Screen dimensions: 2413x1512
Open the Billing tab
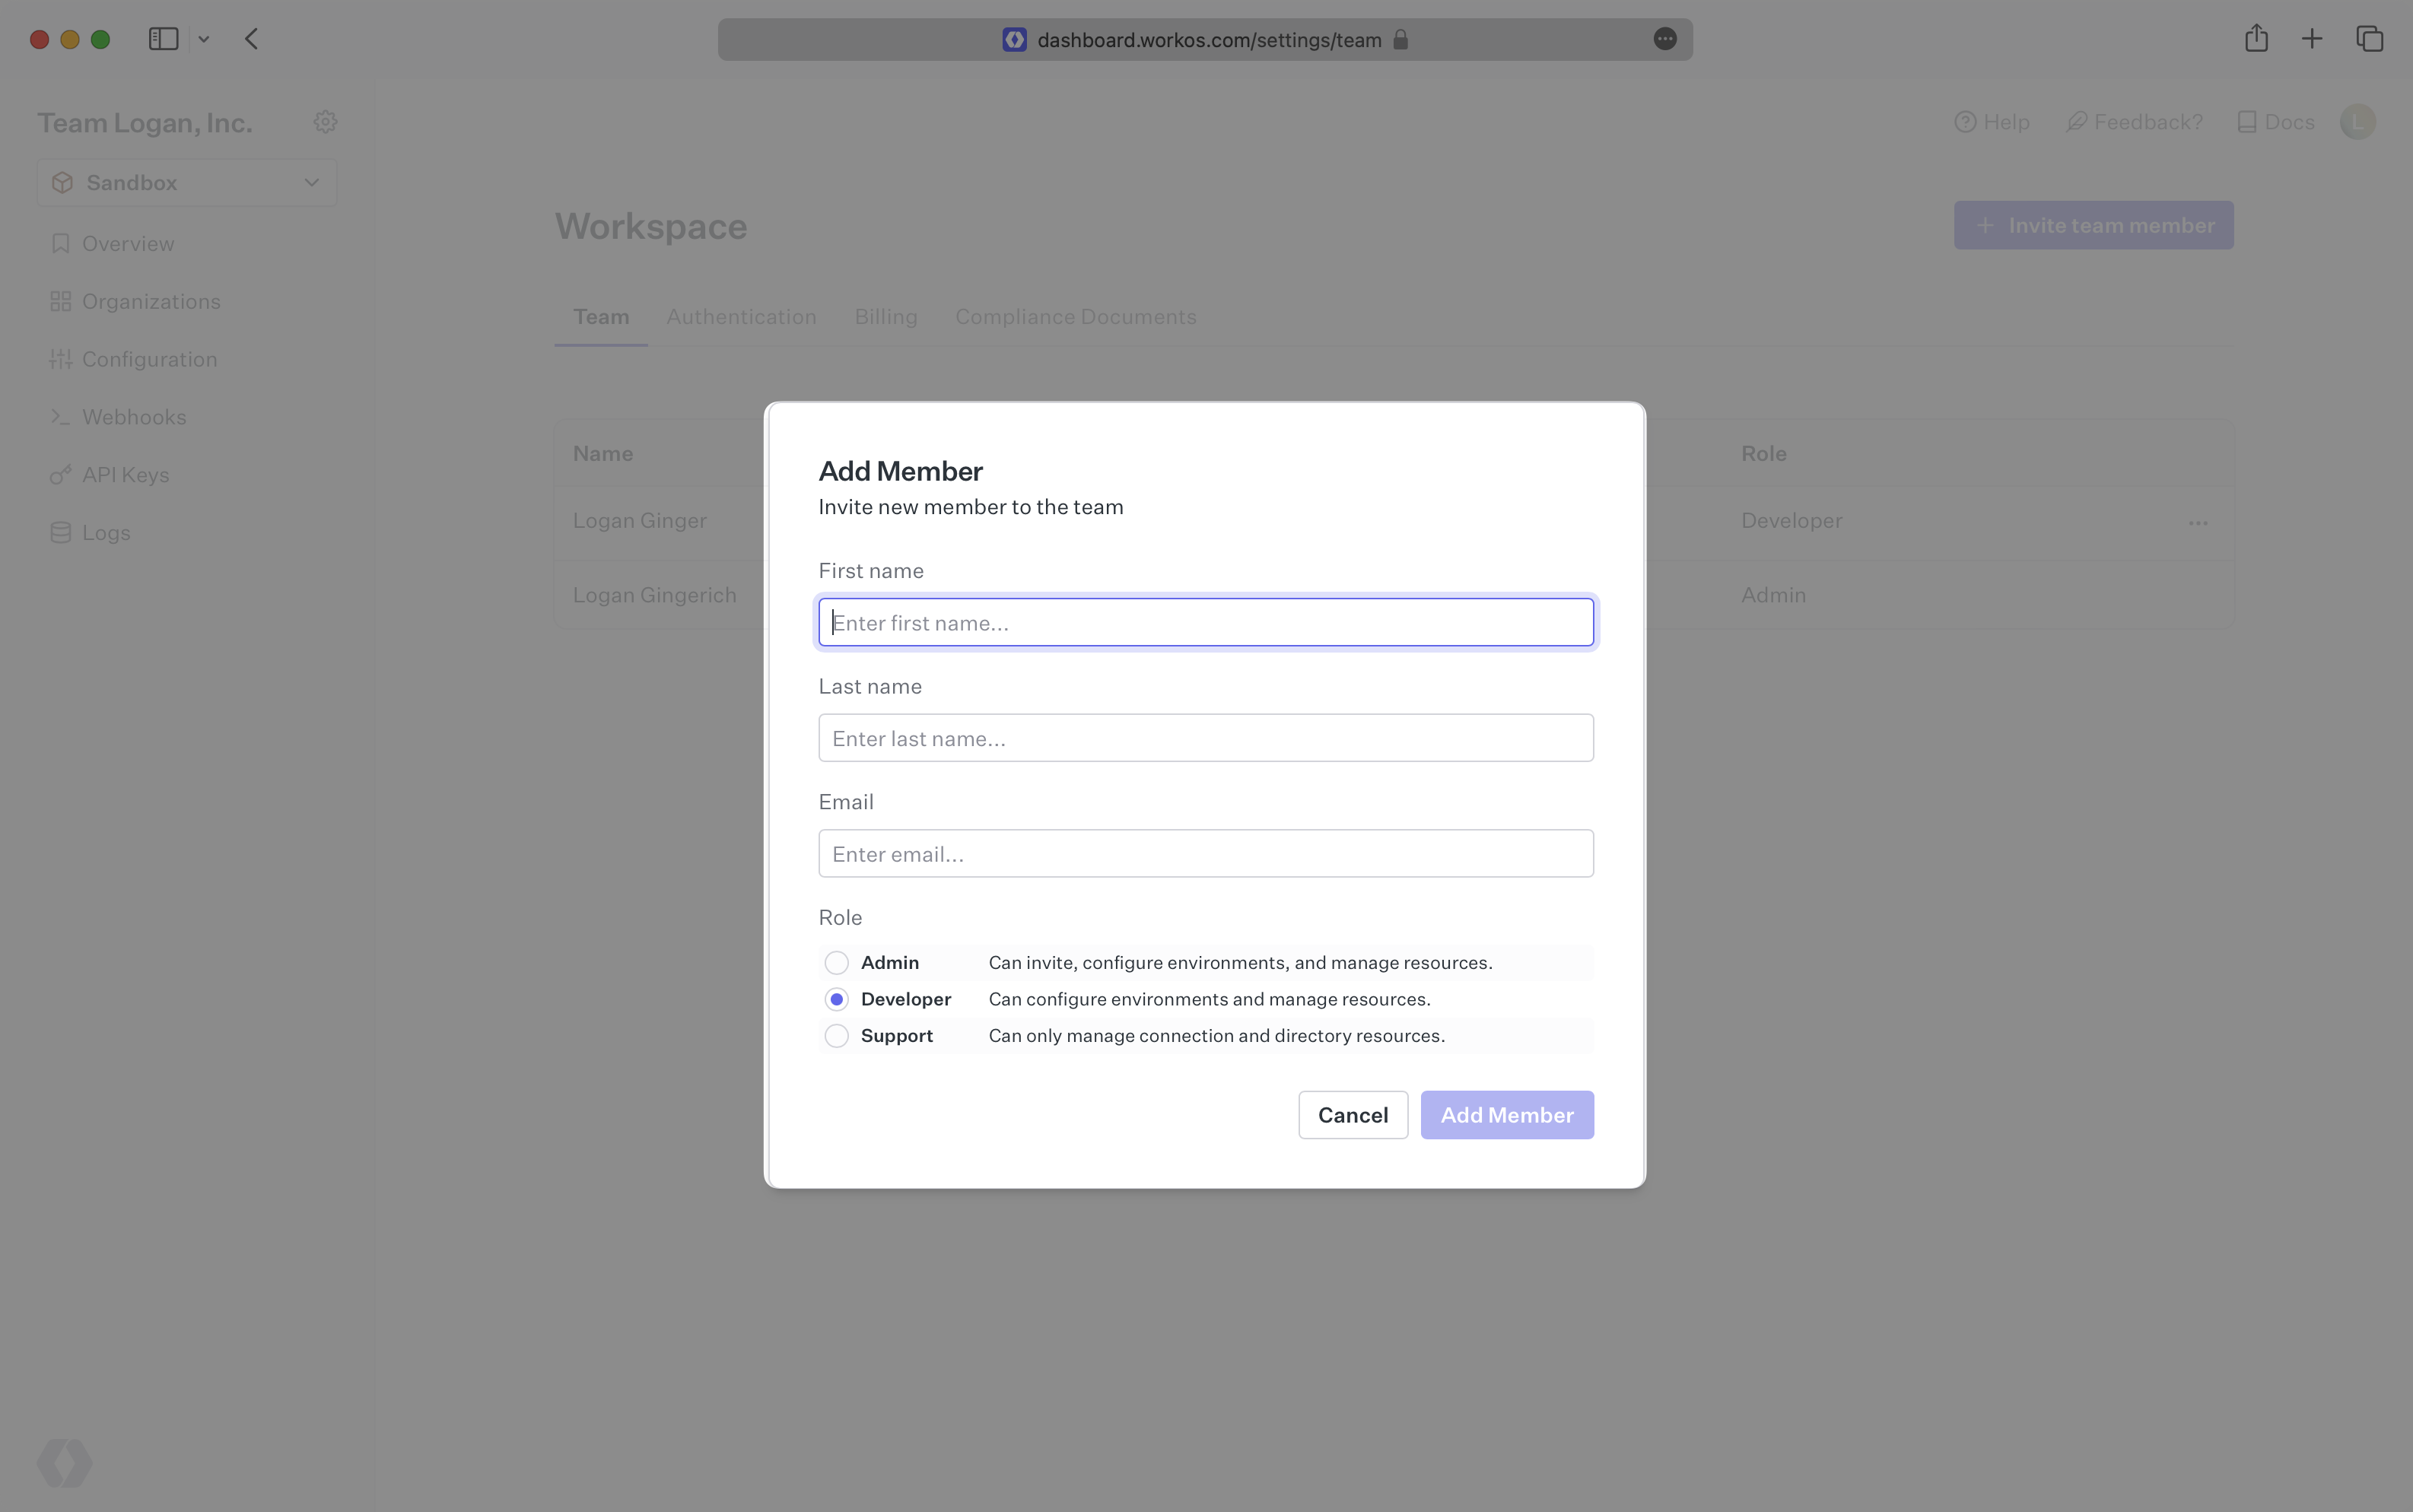tap(885, 317)
